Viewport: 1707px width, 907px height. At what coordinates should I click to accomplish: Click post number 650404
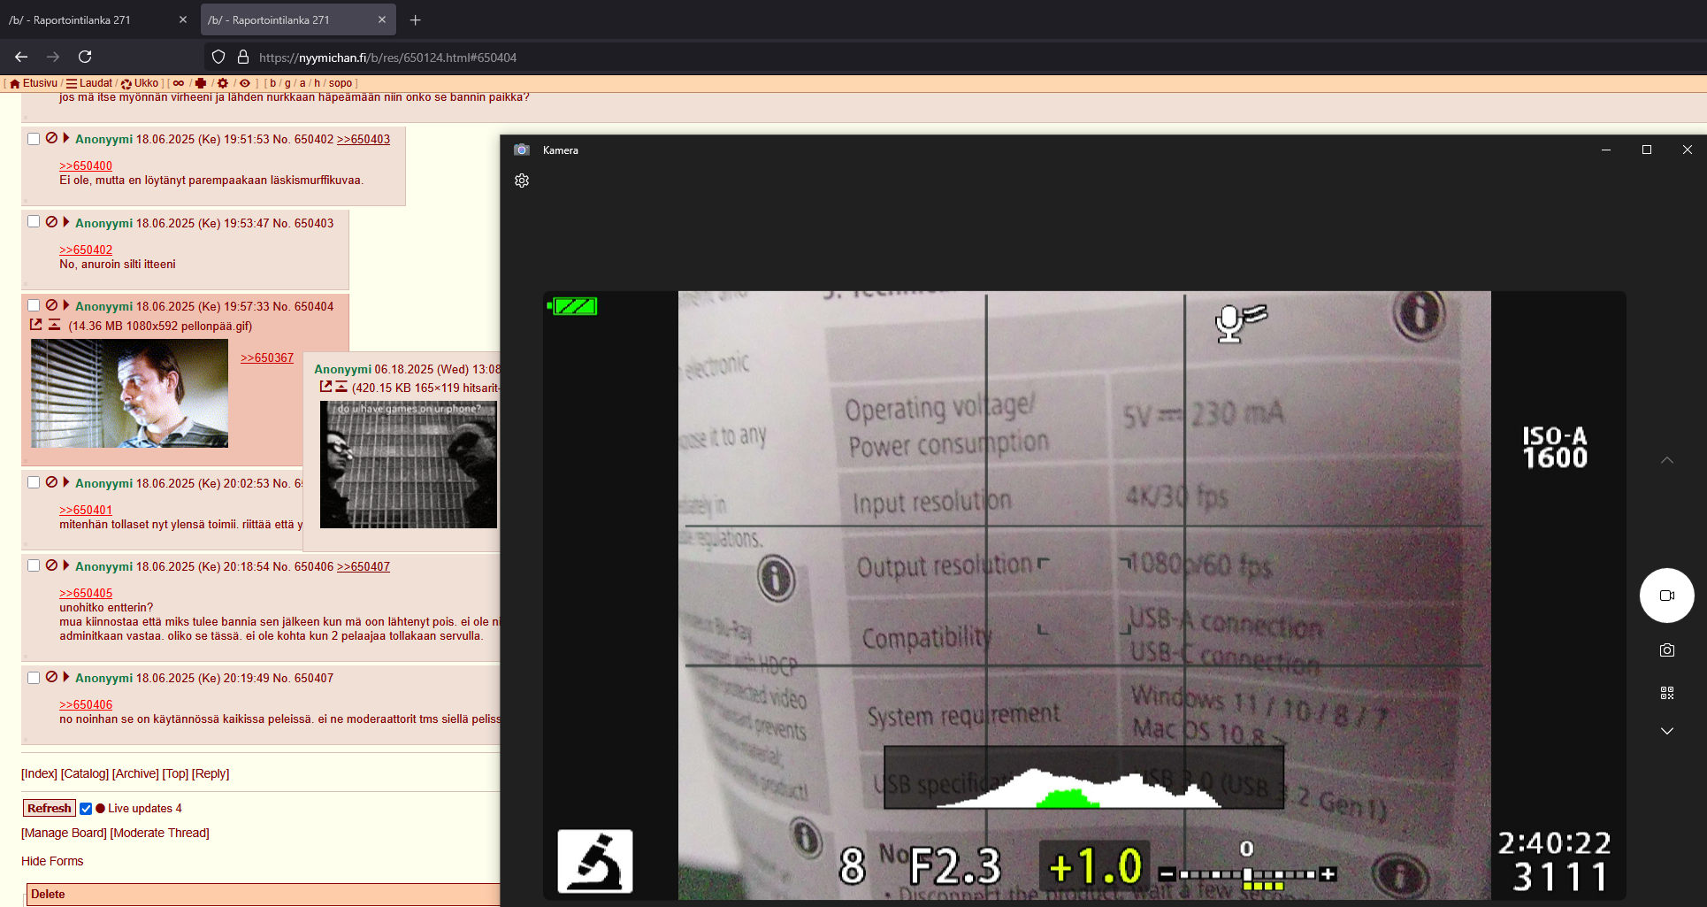(314, 306)
